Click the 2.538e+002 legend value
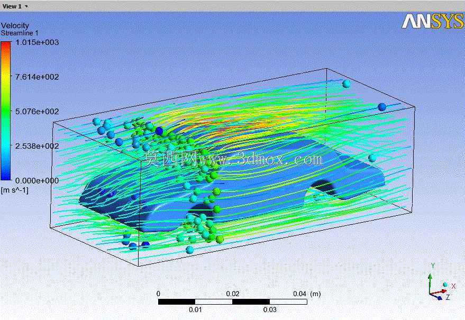 37,146
